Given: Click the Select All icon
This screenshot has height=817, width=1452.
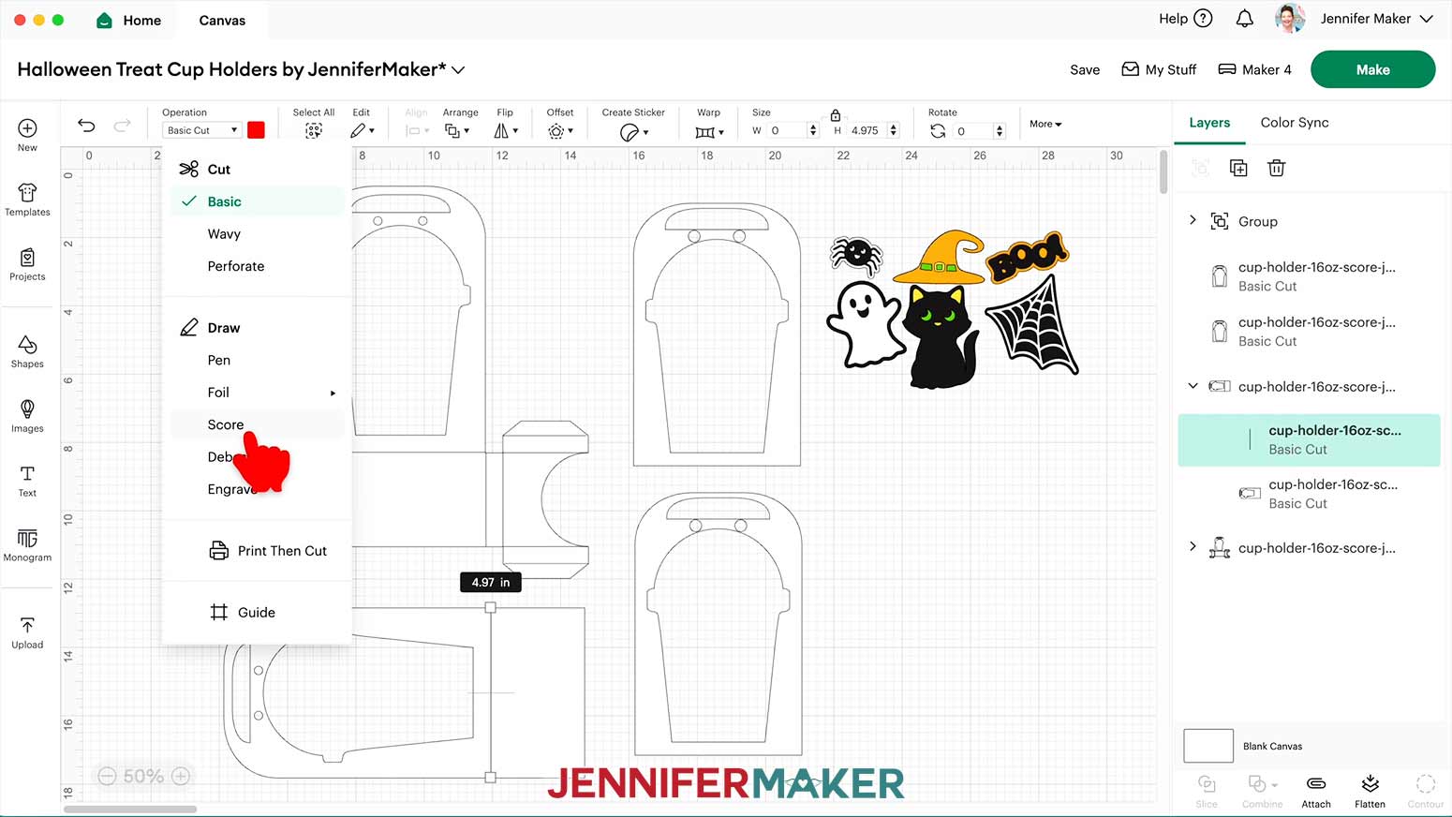Looking at the screenshot, I should (x=314, y=131).
